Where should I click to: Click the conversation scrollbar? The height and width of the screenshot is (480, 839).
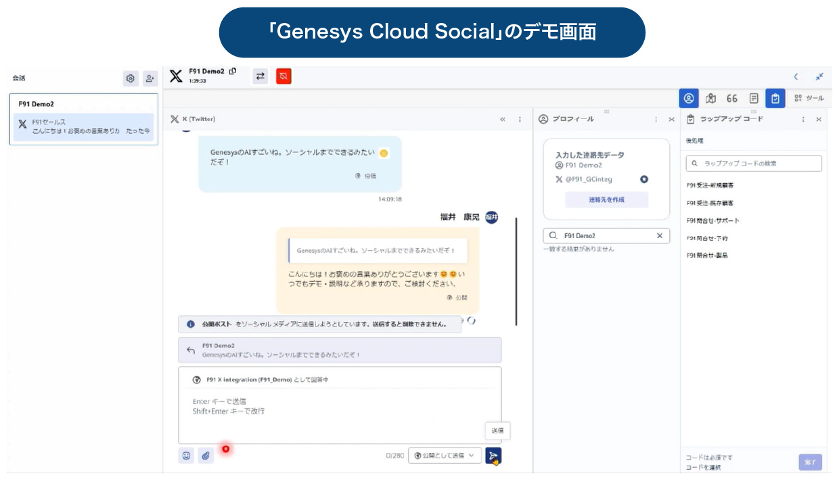point(516,271)
